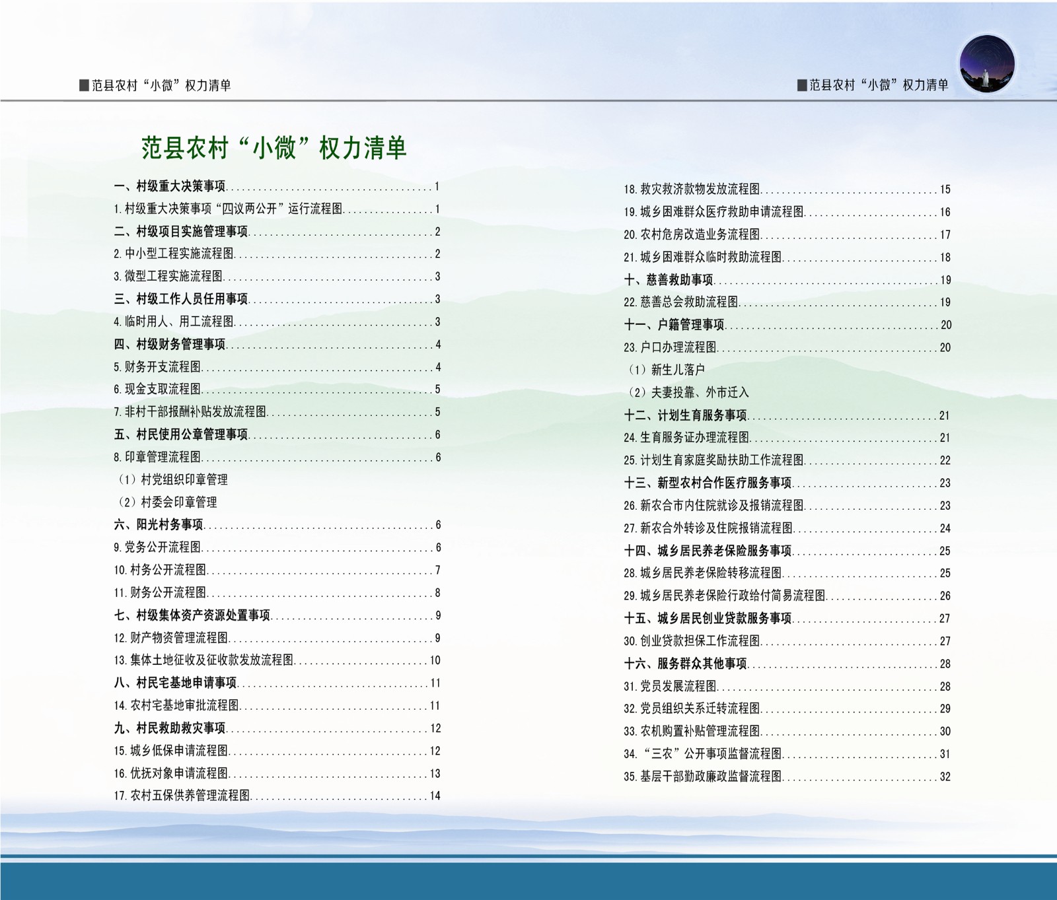Select entry 二、村级项目实施管理事项
This screenshot has width=1057, height=900.
(277, 232)
